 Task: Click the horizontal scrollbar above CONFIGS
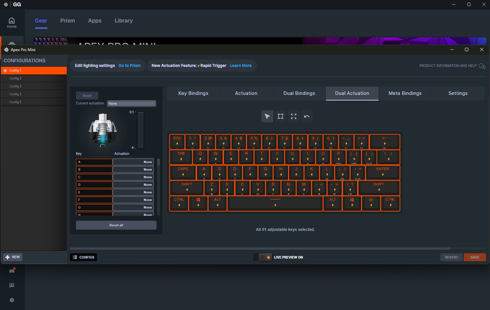pos(260,249)
